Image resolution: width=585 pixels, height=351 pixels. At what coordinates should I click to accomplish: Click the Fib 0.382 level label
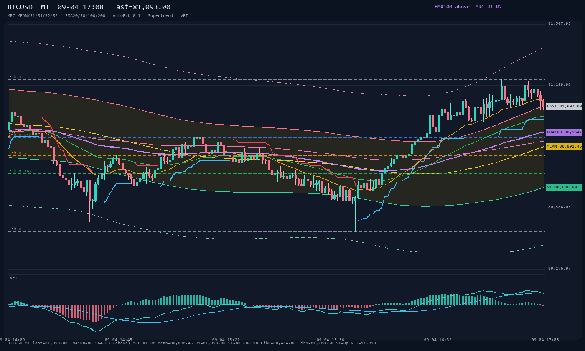20,171
